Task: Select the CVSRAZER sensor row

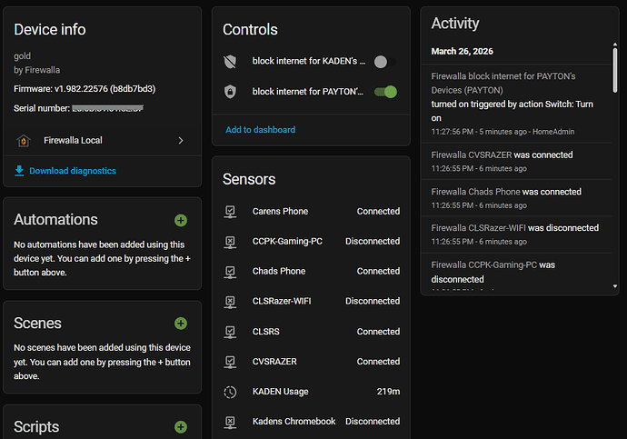Action: (312, 362)
